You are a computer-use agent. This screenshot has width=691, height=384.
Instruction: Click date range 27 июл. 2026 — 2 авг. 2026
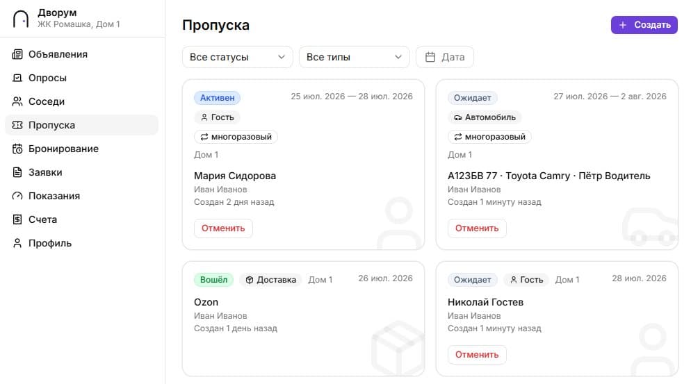610,97
